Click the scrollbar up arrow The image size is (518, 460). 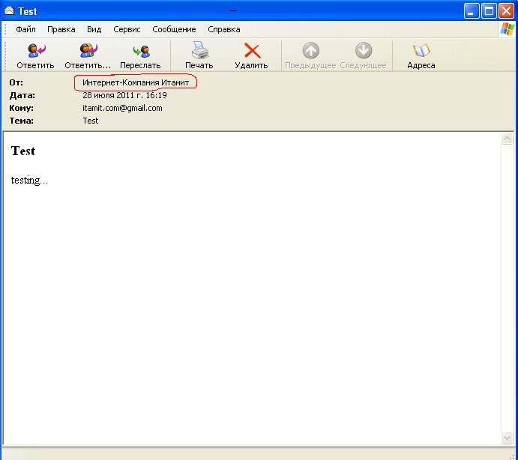[x=507, y=139]
